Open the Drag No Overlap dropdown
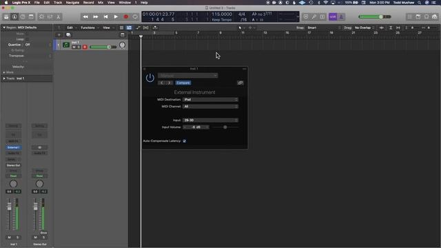The image size is (441, 248). pos(365,28)
